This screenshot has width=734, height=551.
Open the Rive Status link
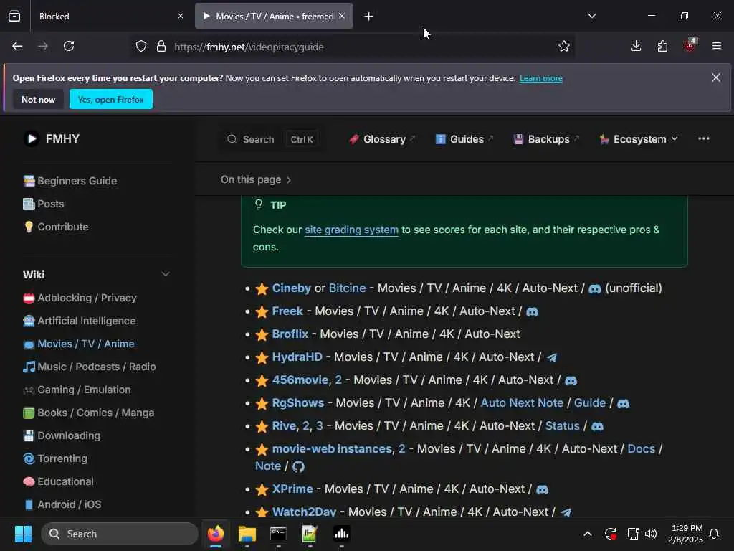[562, 426]
